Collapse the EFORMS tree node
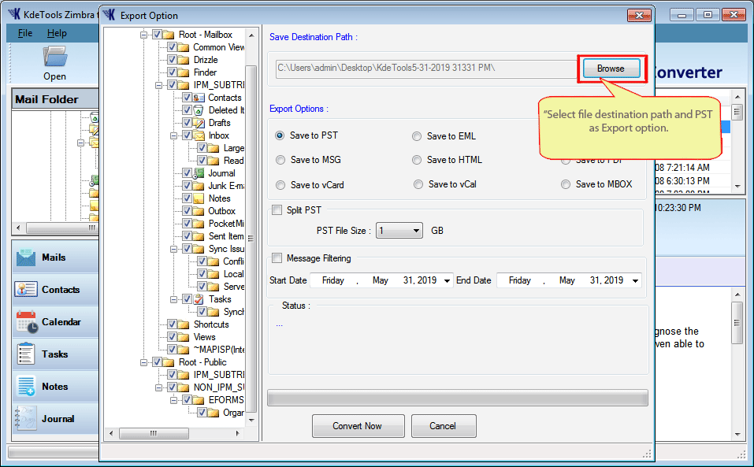Viewport: 754px width, 467px height. (173, 400)
